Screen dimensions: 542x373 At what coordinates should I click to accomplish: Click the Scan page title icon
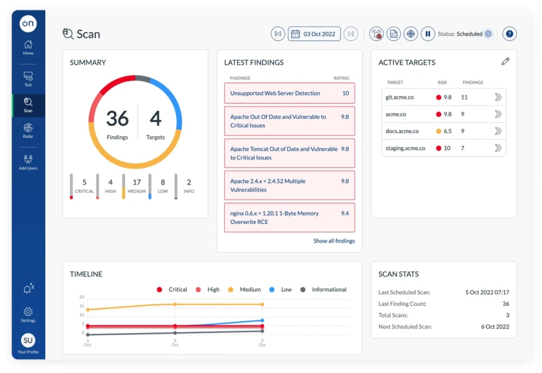tap(67, 34)
